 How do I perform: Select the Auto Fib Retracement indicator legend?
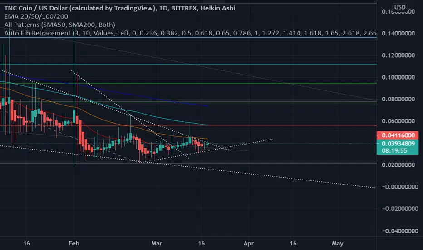(190, 33)
